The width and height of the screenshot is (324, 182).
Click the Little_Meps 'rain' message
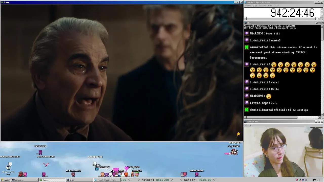[274, 103]
